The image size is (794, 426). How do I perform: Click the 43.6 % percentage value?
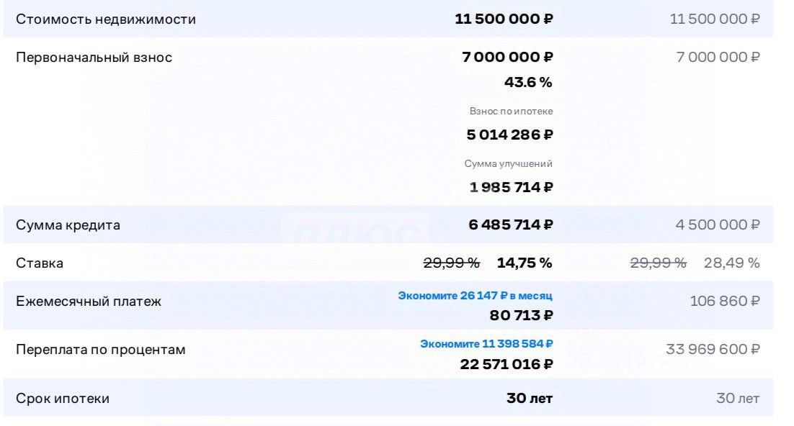coord(528,82)
